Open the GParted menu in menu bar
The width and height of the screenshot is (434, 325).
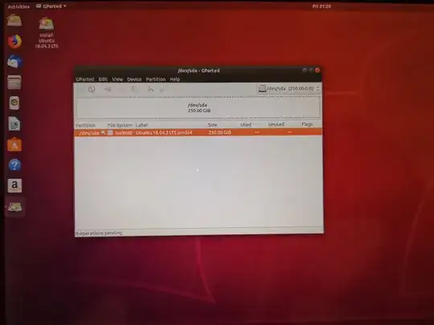pos(85,79)
